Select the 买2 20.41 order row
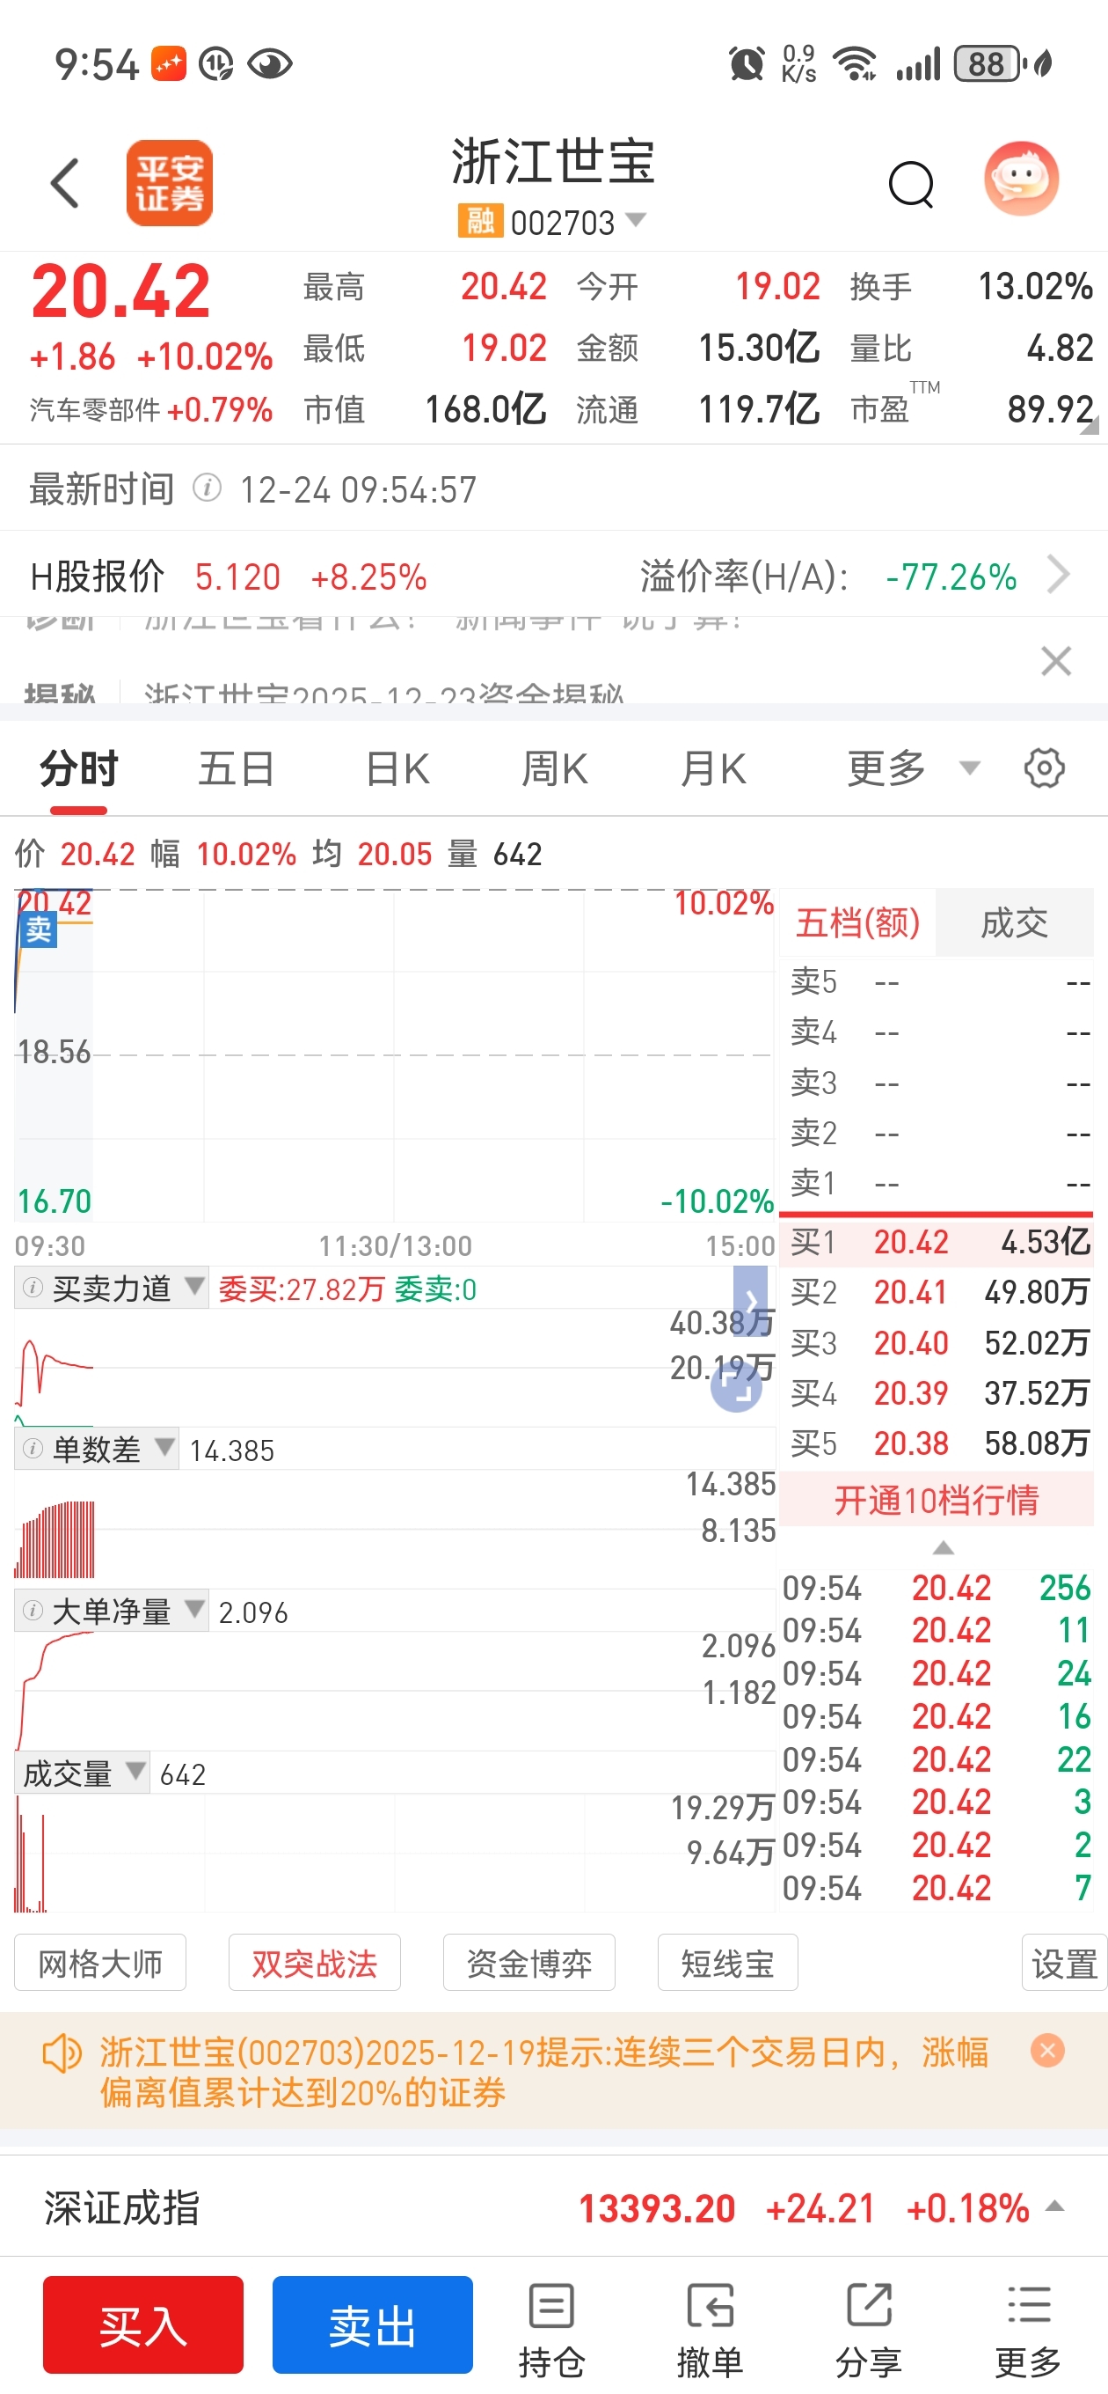Image resolution: width=1108 pixels, height=2394 pixels. click(x=937, y=1292)
